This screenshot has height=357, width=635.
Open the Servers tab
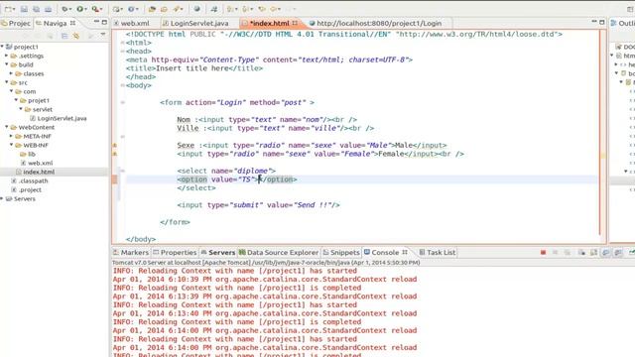(218, 252)
